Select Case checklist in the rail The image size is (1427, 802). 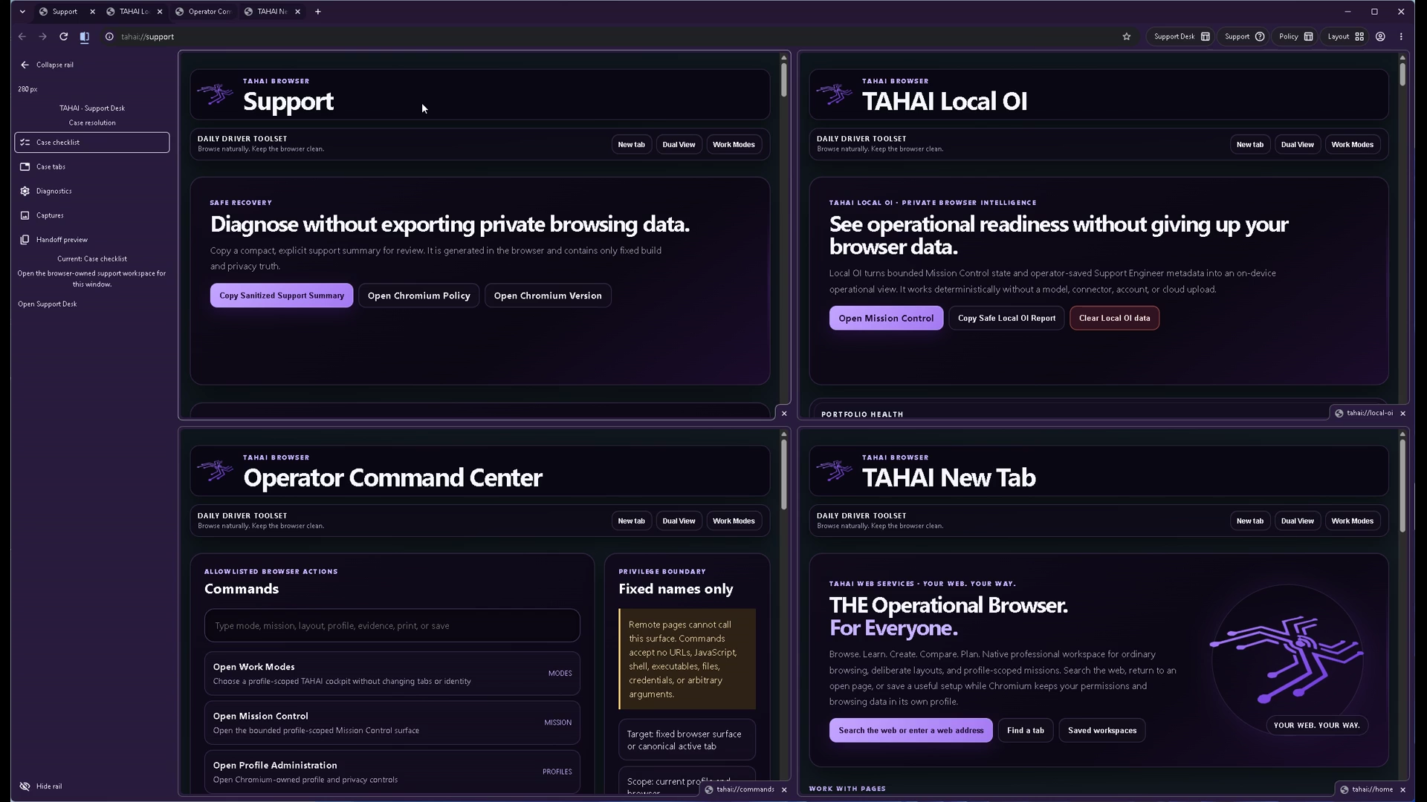tap(92, 143)
